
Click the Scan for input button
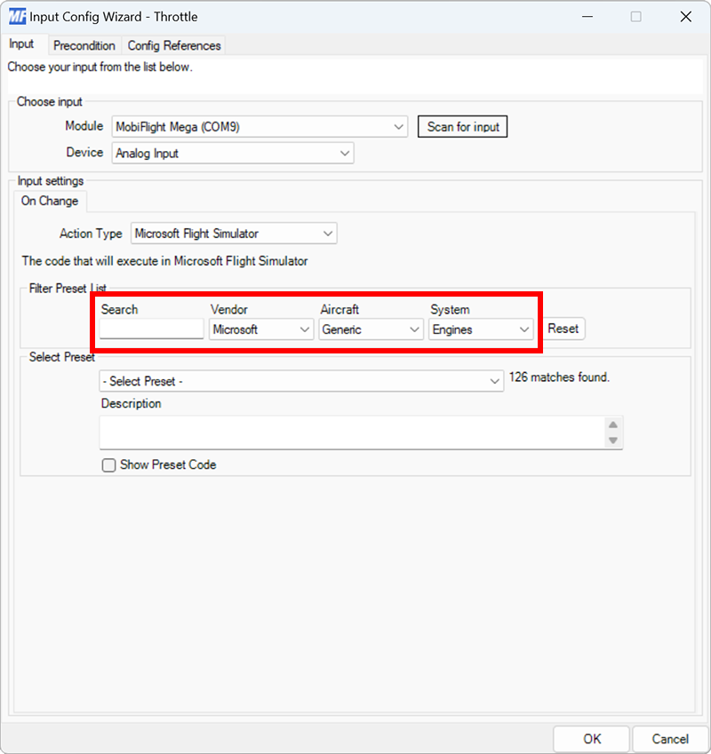[462, 126]
